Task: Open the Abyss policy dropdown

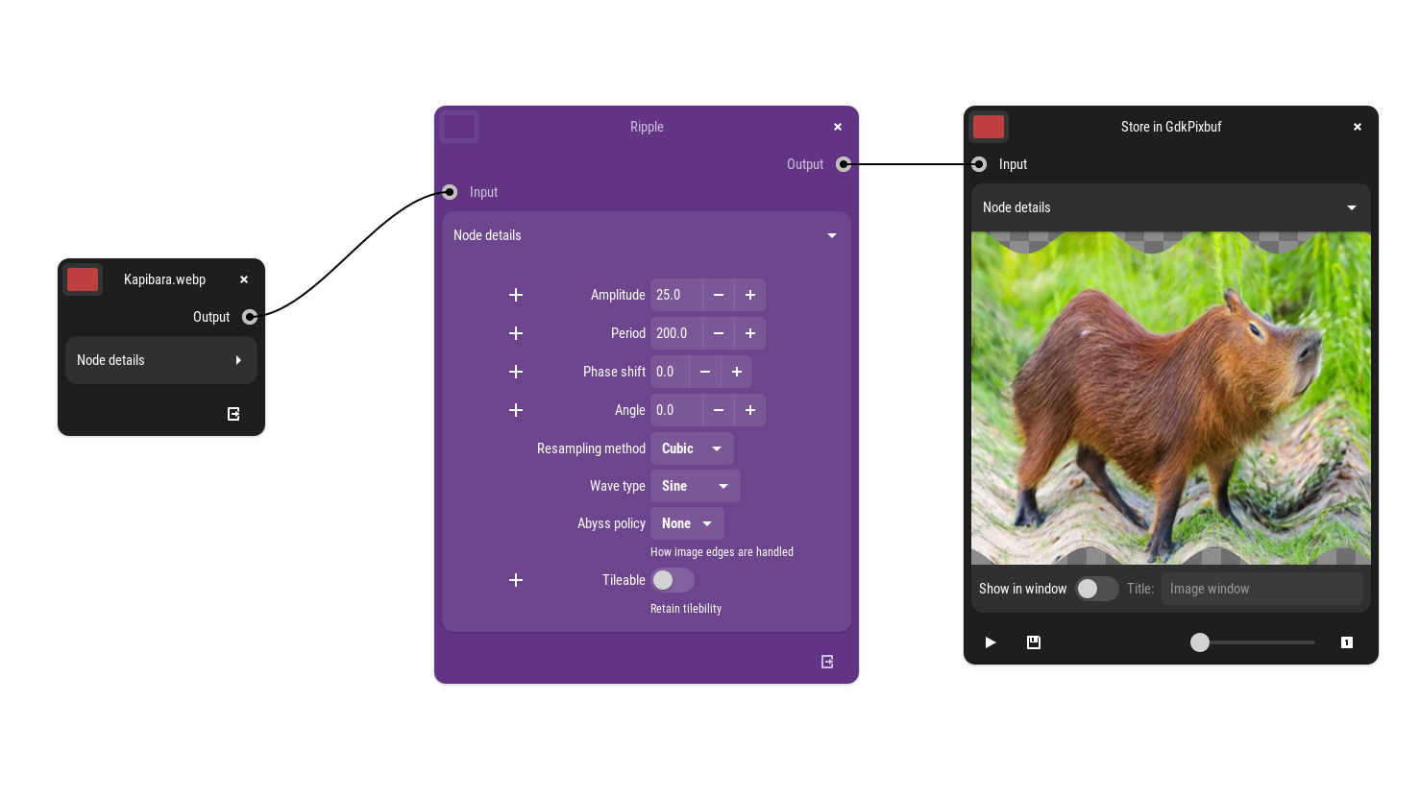Action: [687, 523]
